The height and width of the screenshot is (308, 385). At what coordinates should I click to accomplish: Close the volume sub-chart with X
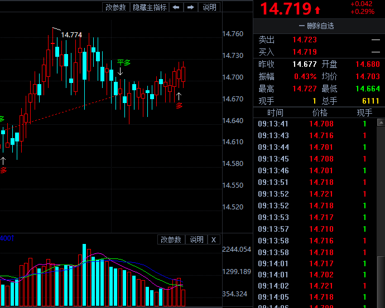coord(214,239)
